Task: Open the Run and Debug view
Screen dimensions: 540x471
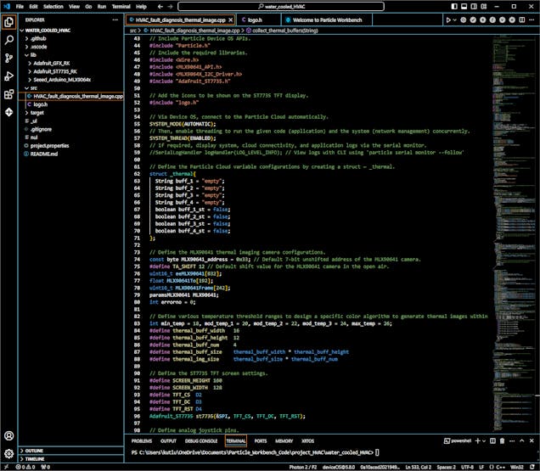Action: (x=9, y=77)
